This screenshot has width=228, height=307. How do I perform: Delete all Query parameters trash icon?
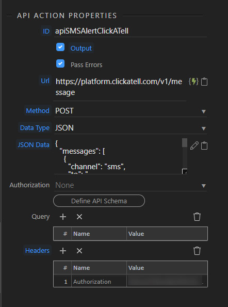tap(197, 217)
